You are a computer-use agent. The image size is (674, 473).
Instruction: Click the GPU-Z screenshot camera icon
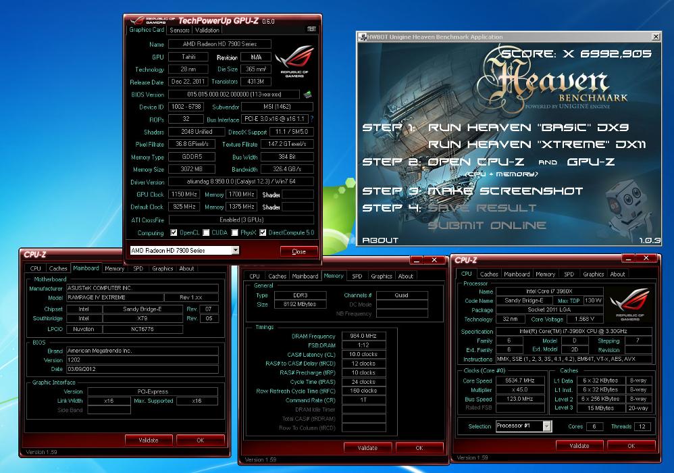(311, 29)
